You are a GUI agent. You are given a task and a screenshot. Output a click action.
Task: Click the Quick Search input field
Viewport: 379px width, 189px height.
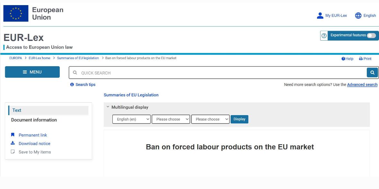click(x=217, y=73)
